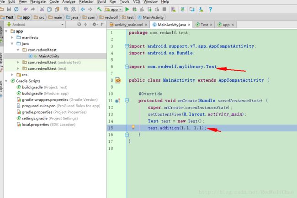297x198 pixels.
Task: Click Collapse All icon in project panel
Action: (86, 24)
